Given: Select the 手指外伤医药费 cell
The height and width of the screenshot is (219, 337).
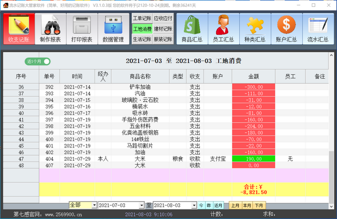Looking at the screenshot, I should tap(140, 119).
